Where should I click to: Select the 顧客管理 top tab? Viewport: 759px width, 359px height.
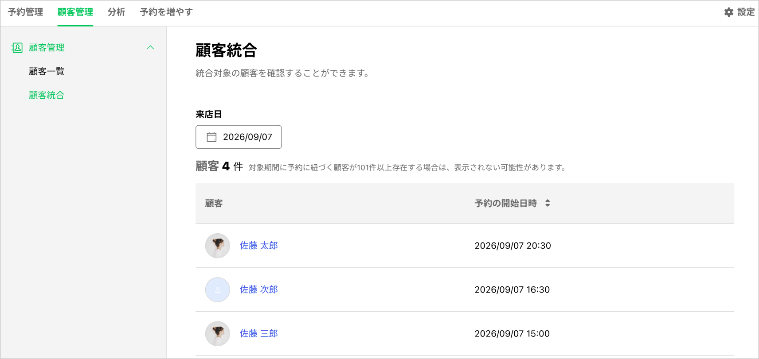tap(75, 12)
